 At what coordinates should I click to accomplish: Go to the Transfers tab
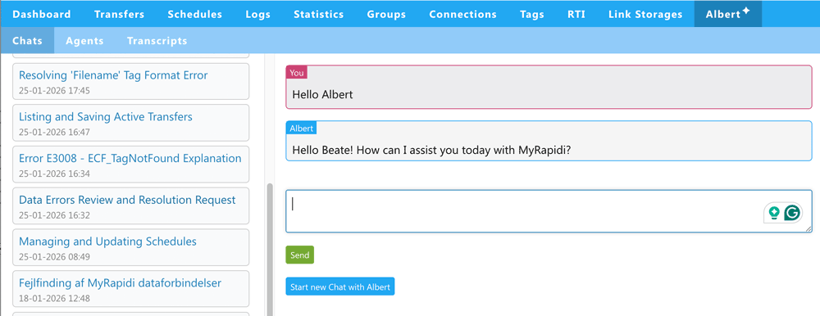119,14
